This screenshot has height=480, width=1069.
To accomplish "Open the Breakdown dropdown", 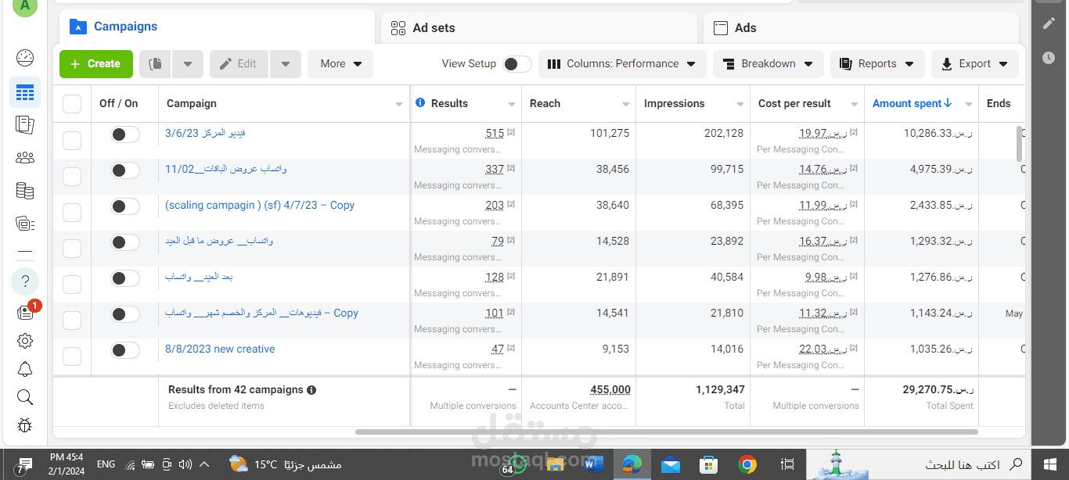I will [x=768, y=64].
